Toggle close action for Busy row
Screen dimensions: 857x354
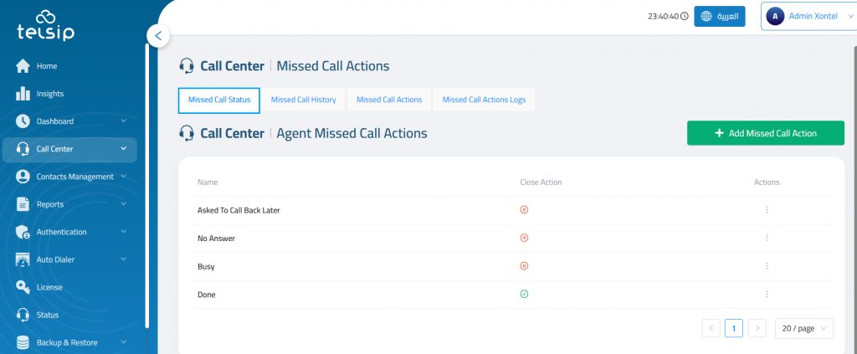coord(525,266)
